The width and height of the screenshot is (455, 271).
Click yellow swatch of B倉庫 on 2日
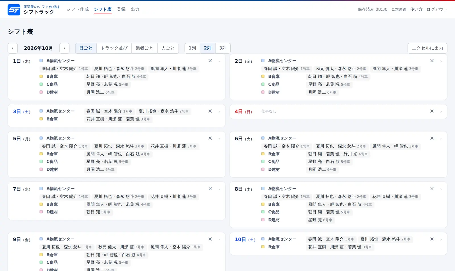point(263,76)
